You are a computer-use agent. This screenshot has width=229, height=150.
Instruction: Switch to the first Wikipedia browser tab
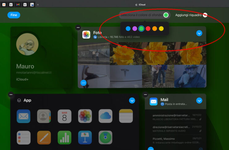[11, 5]
